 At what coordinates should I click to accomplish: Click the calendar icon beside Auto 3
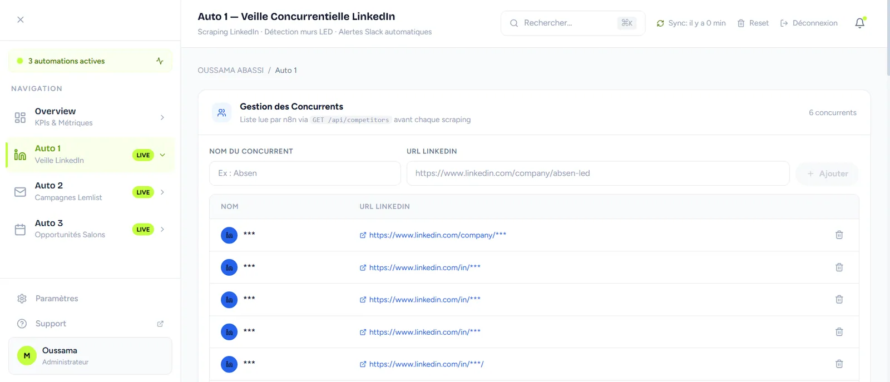click(x=20, y=229)
